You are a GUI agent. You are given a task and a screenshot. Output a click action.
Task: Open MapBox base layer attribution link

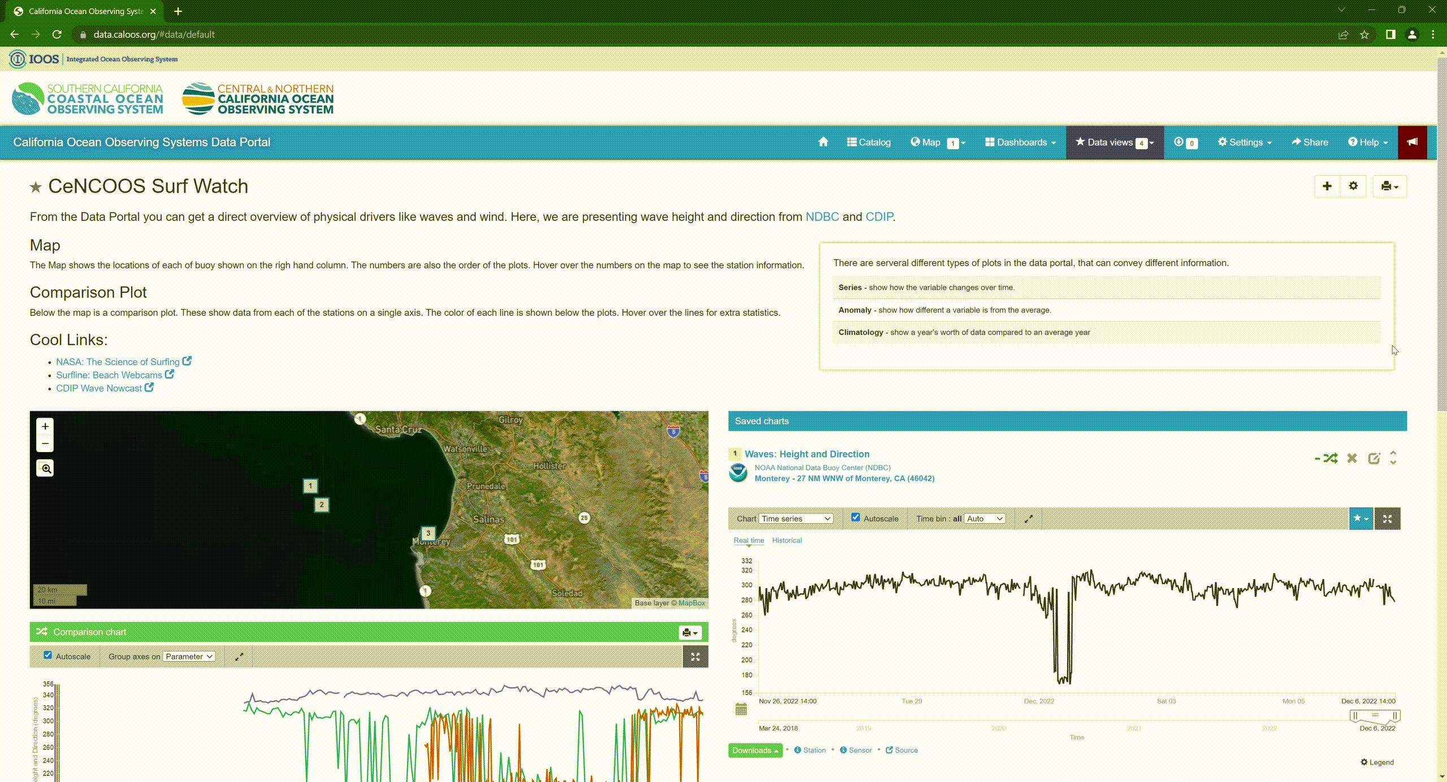[x=692, y=603]
